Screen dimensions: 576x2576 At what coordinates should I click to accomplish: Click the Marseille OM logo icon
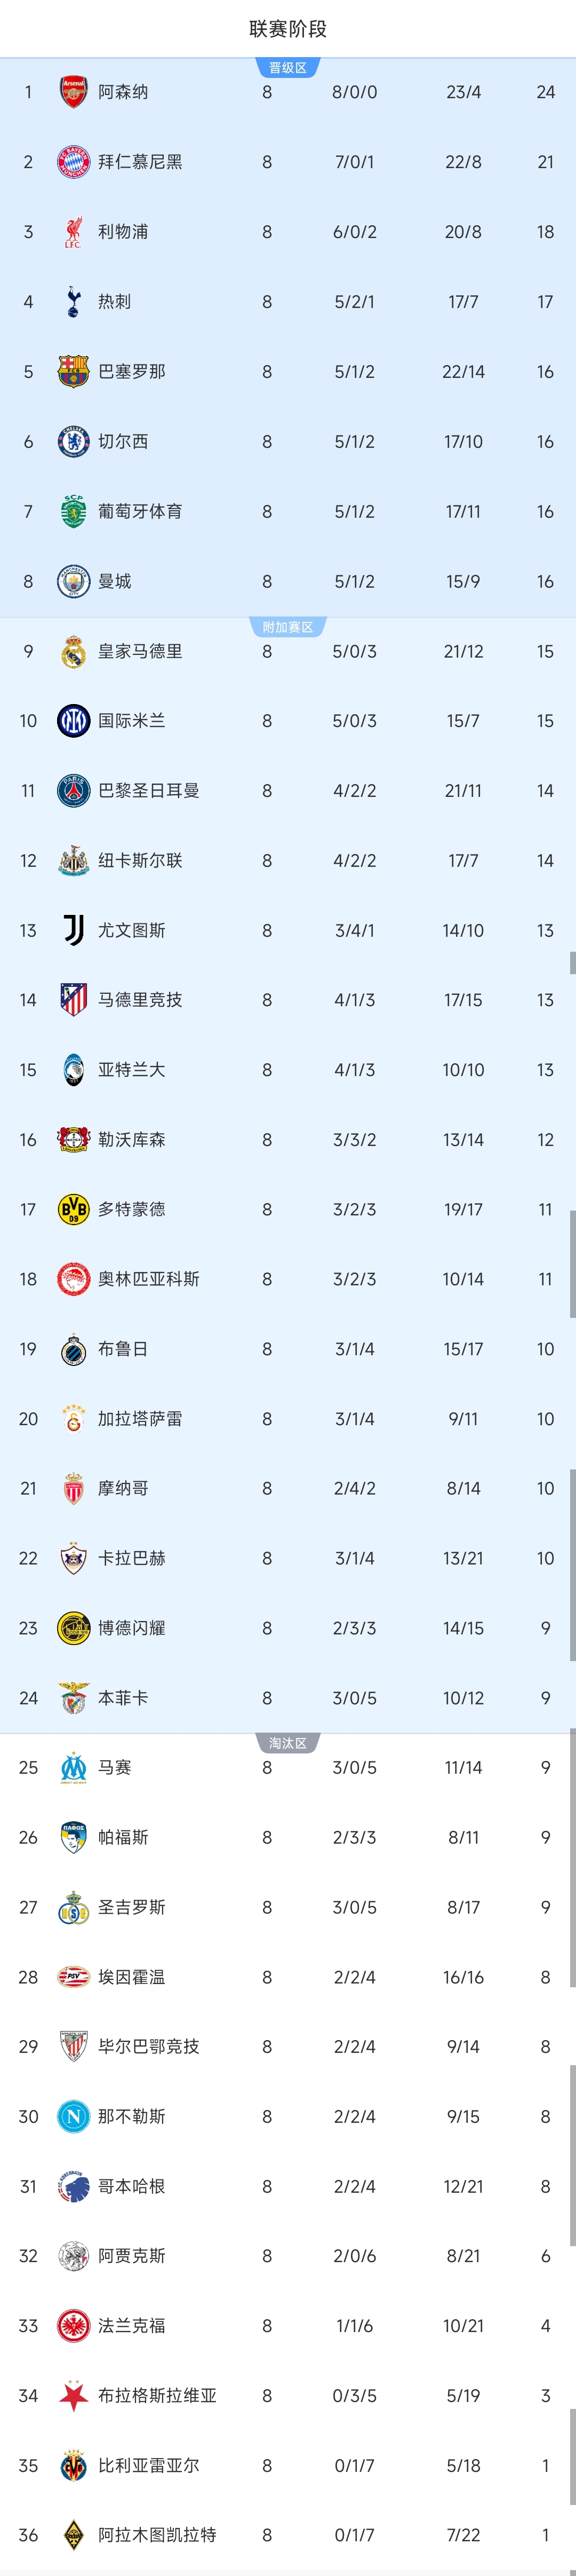73,1768
